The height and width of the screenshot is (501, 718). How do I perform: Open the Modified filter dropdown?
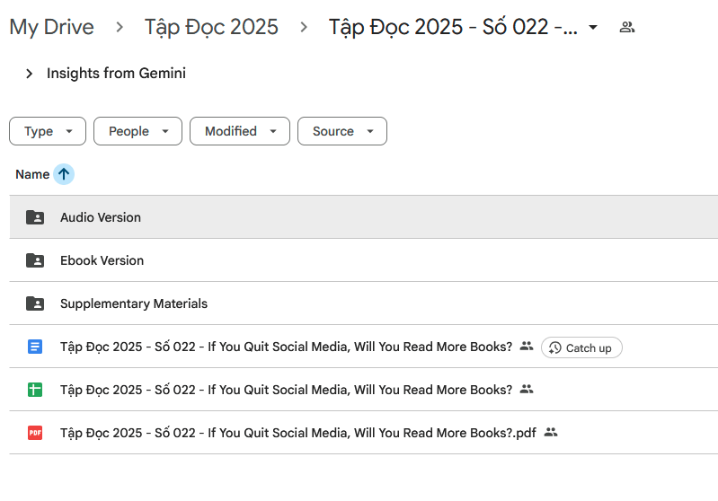239,131
